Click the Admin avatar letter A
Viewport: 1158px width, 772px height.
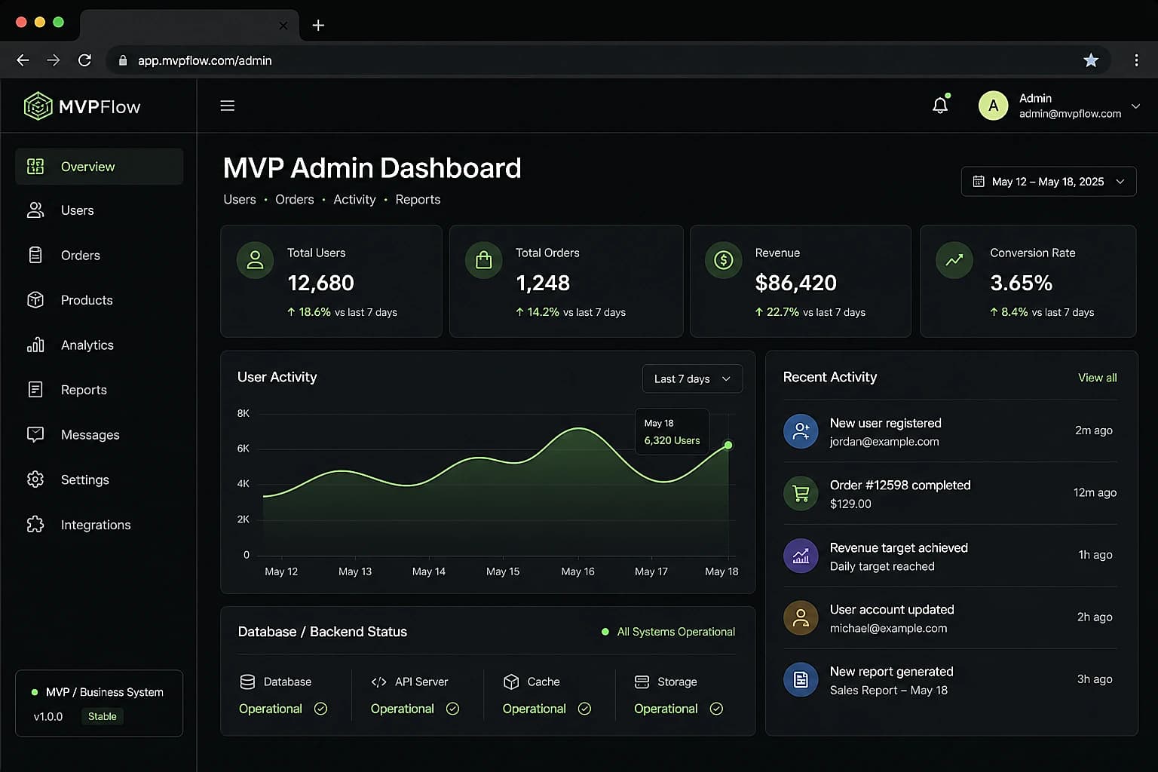[993, 106]
